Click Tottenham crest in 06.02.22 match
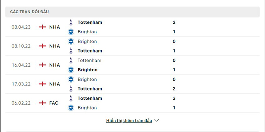Image resolution: width=265 pixels, height=132 pixels. tap(71, 98)
